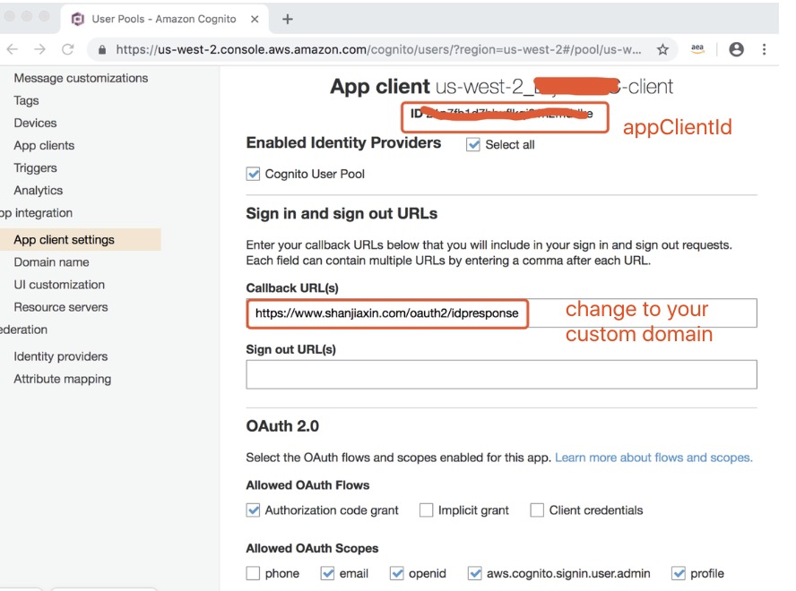This screenshot has height=591, width=796.
Task: Open Tags in sidebar
Action: pos(26,100)
